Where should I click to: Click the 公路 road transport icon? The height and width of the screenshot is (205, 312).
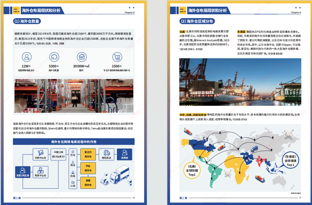73,184
